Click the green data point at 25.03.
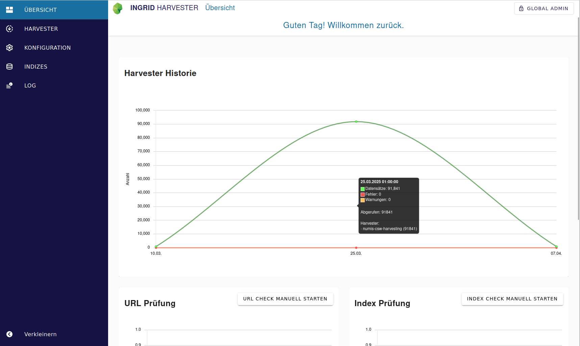The image size is (580, 346). (356, 122)
